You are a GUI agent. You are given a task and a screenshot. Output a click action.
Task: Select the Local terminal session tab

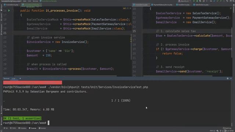click(13, 78)
